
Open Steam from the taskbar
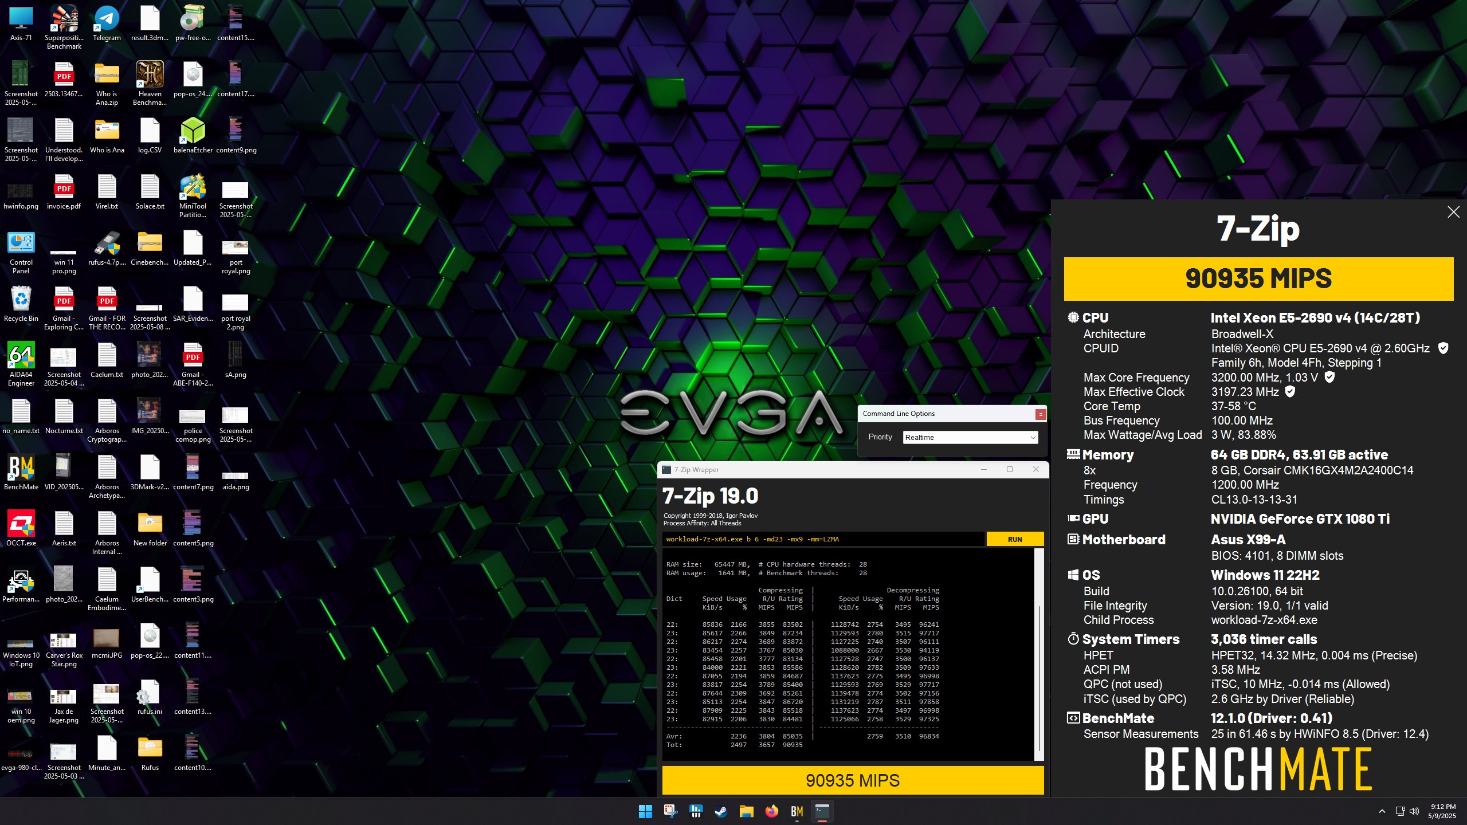click(721, 811)
